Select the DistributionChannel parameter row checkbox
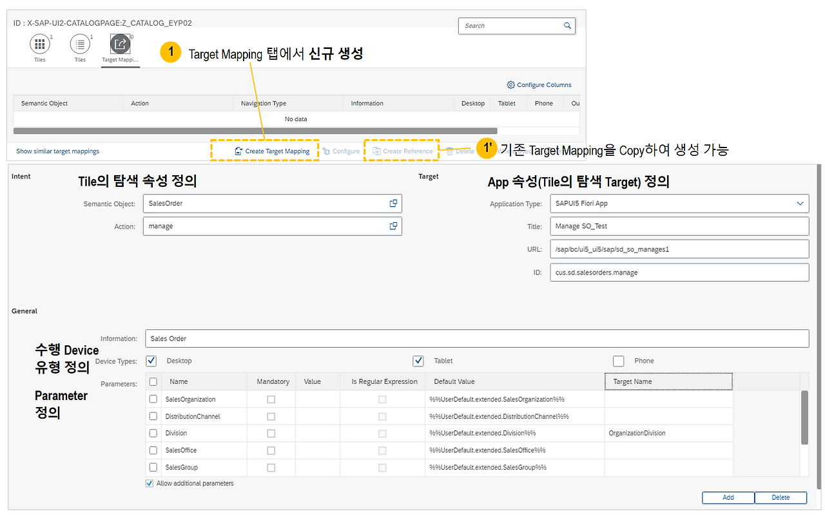The image size is (825, 516). (153, 416)
